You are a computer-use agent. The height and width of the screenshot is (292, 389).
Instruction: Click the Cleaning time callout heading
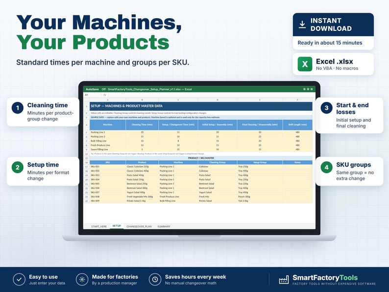(48, 105)
